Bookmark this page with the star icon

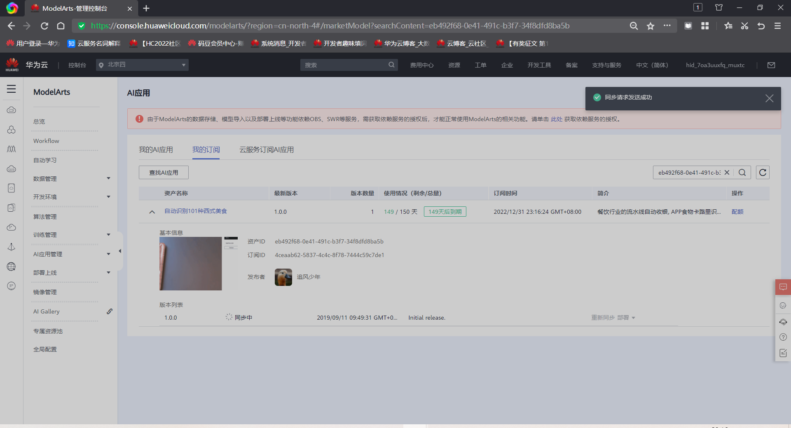[651, 26]
